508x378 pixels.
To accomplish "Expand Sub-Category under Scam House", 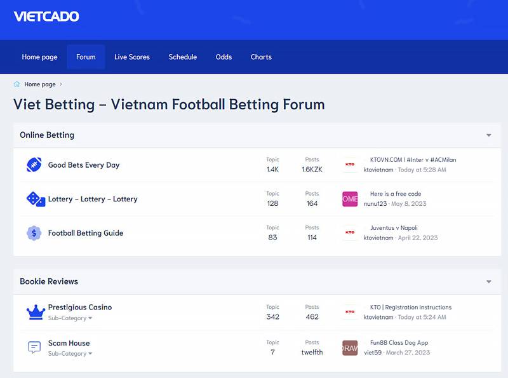I will (70, 353).
